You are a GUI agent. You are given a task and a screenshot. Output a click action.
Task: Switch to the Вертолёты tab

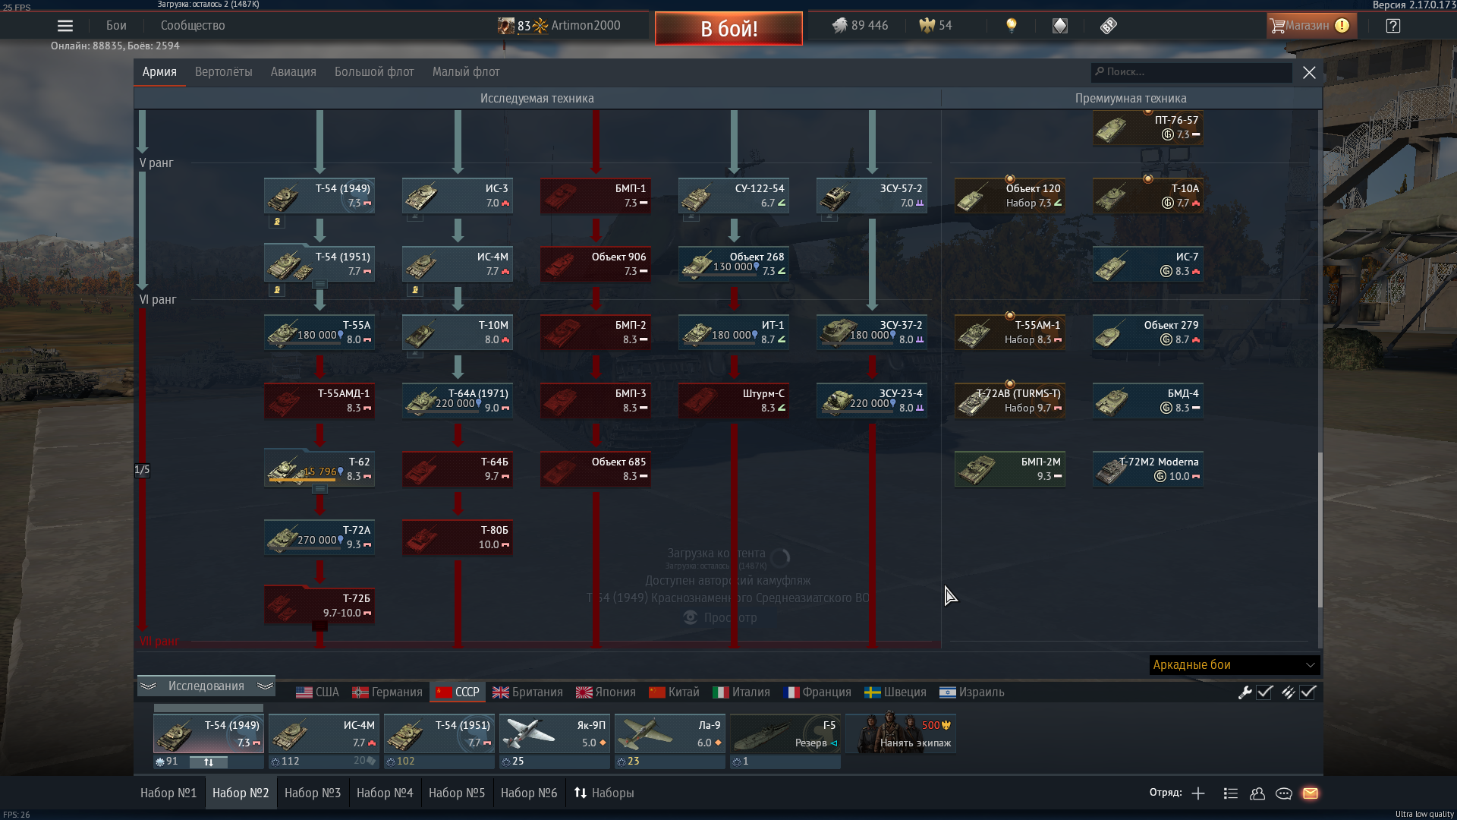tap(223, 72)
